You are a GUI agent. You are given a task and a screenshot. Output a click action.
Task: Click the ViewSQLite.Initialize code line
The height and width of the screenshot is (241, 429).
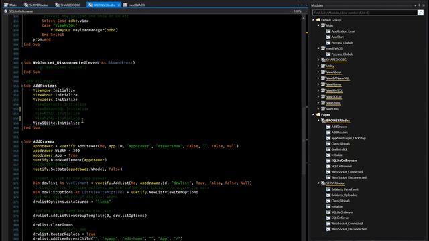[56, 123]
